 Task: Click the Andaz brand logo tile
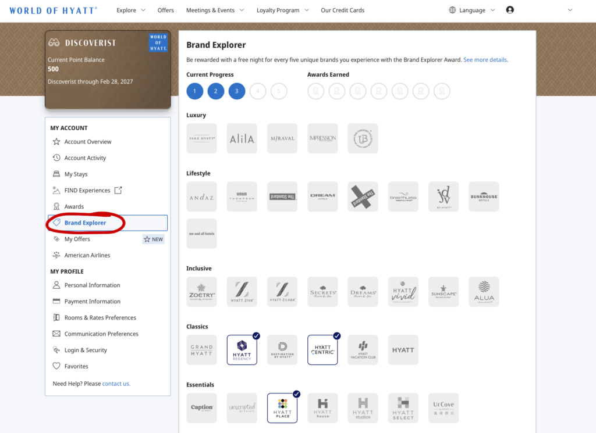click(201, 197)
